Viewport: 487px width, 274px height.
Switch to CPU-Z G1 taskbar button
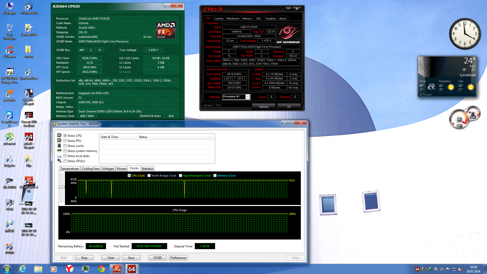[x=117, y=269]
